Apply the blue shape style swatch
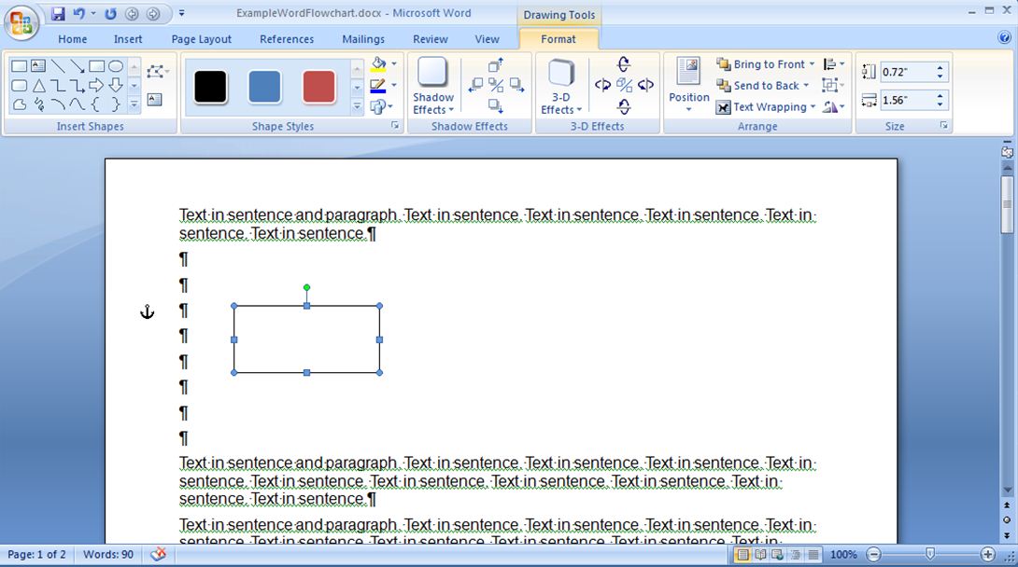The height and width of the screenshot is (567, 1018). (x=263, y=87)
